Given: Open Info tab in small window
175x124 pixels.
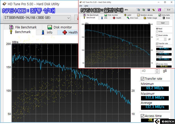Looking at the screenshot, I should pos(104,18).
